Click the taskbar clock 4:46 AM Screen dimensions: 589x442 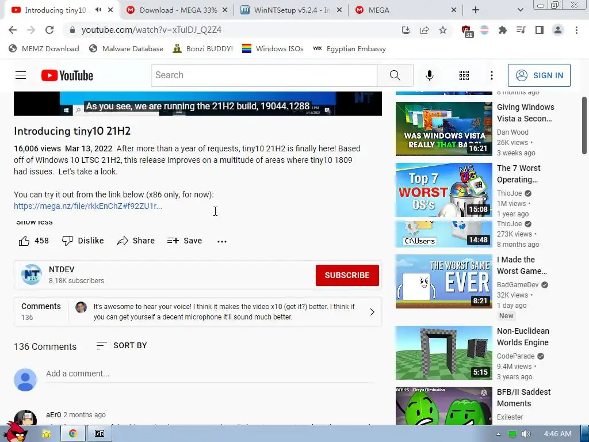pos(557,434)
